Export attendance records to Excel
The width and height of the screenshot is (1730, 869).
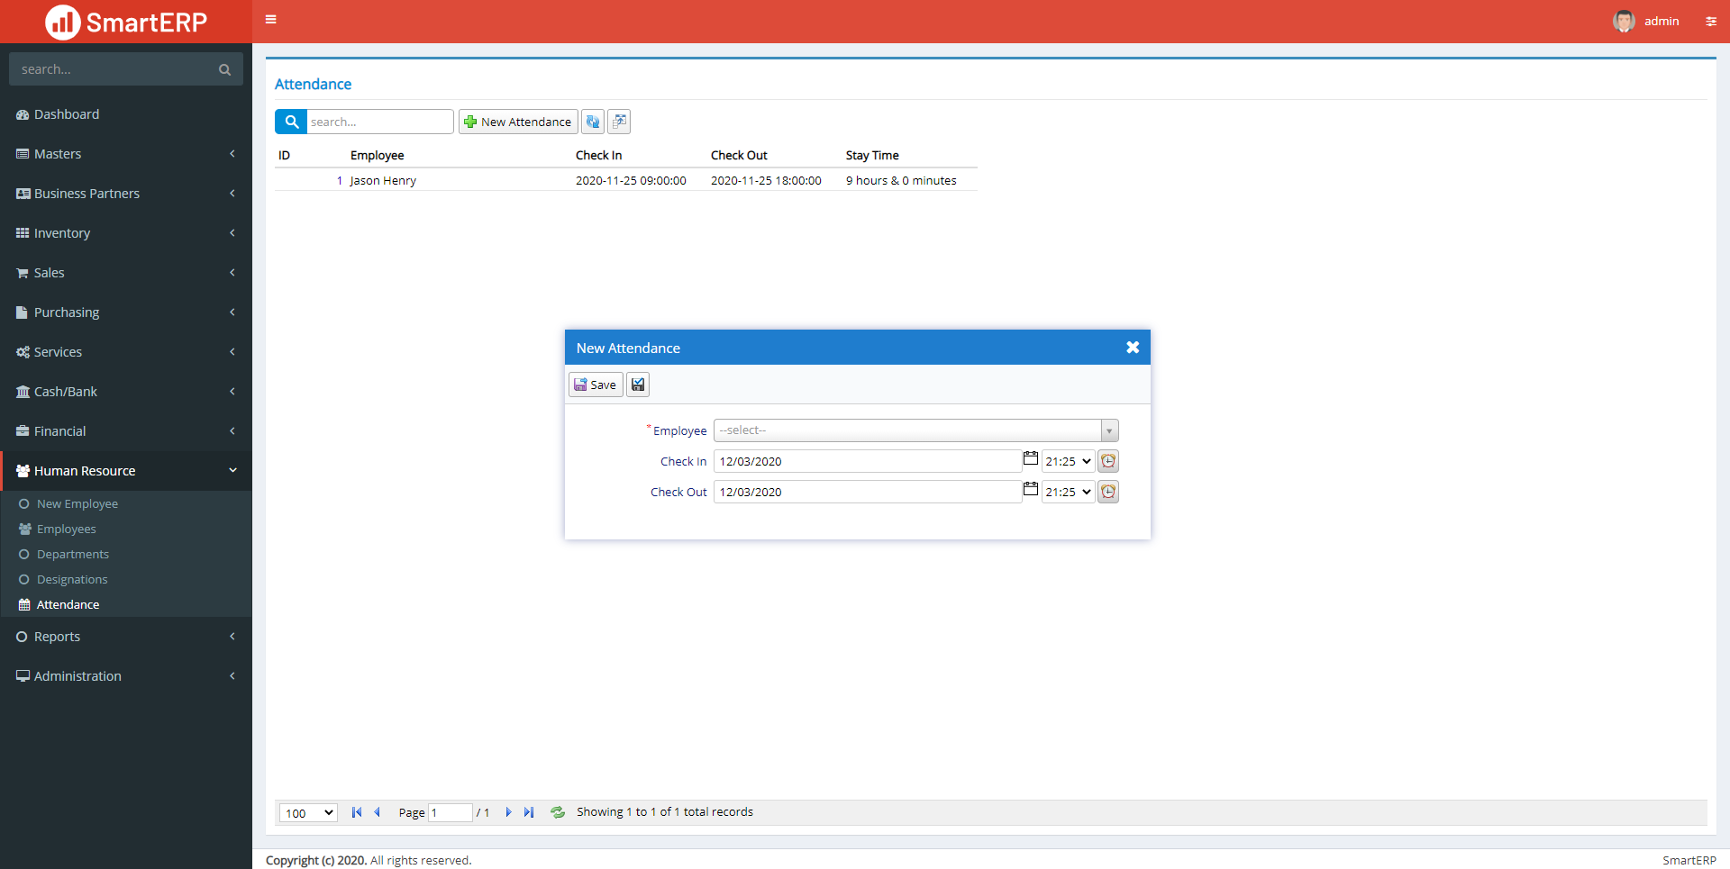(x=619, y=122)
